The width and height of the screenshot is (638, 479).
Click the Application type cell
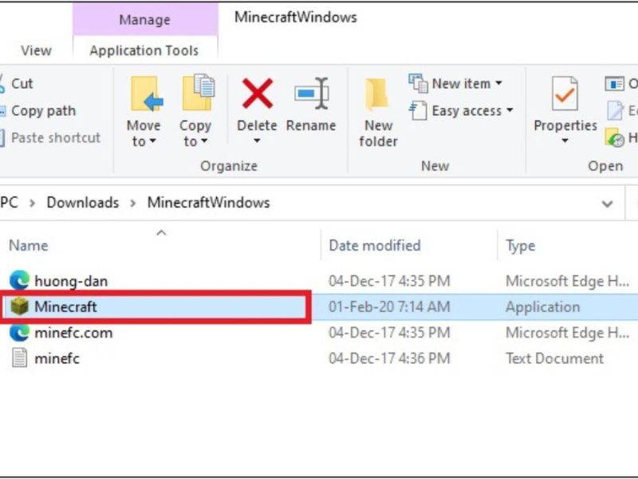(x=543, y=307)
